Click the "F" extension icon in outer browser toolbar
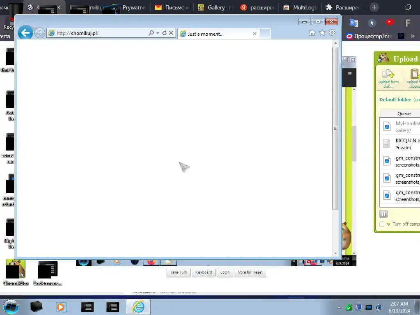This screenshot has width=420, height=315. [x=408, y=23]
